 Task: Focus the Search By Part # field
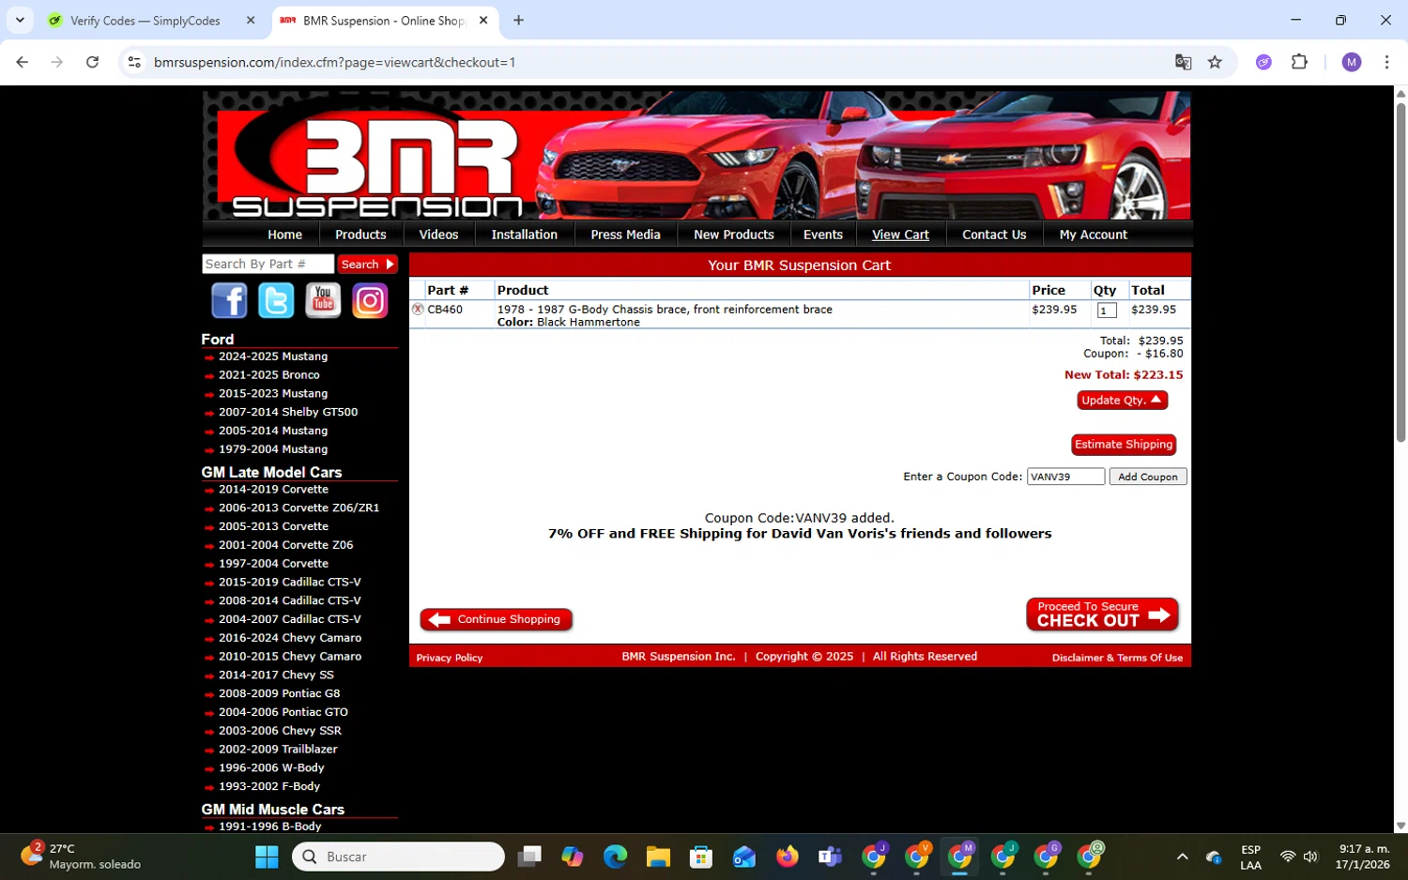[x=268, y=265]
